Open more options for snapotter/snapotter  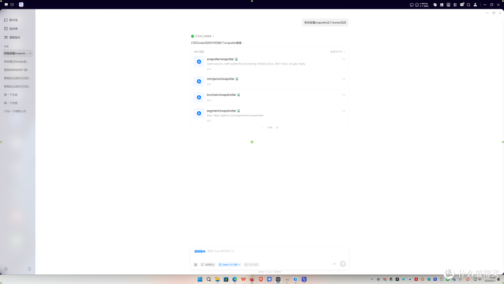point(343,59)
